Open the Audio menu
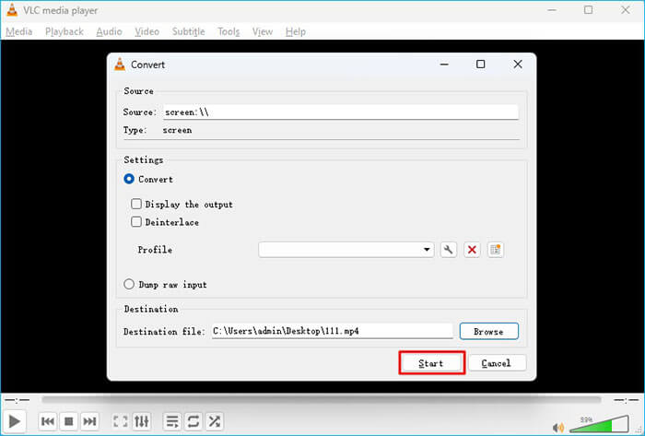Viewport: 645px width, 436px height. [109, 31]
